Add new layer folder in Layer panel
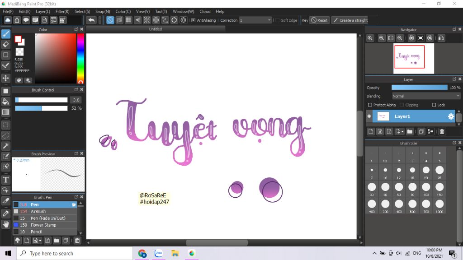This screenshot has width=463, height=260. point(410,131)
